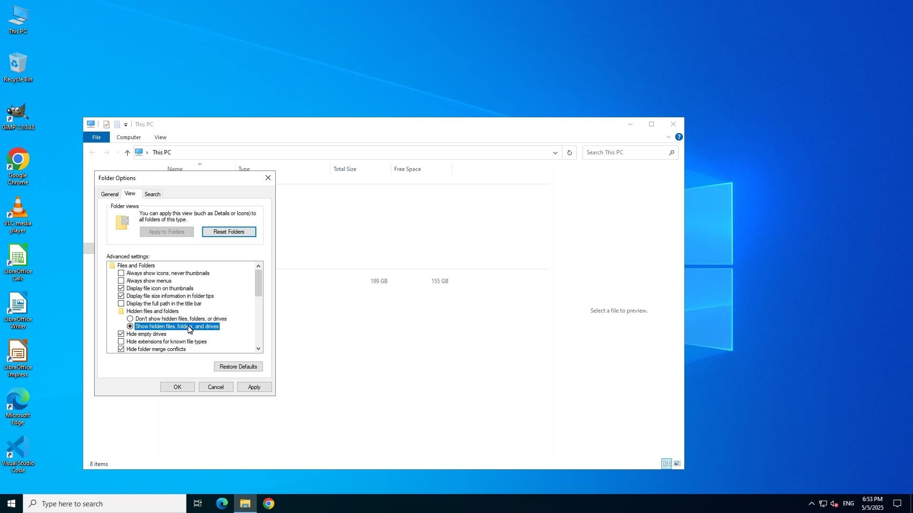The image size is (913, 513).
Task: Click the Restore Defaults button
Action: coord(238,367)
